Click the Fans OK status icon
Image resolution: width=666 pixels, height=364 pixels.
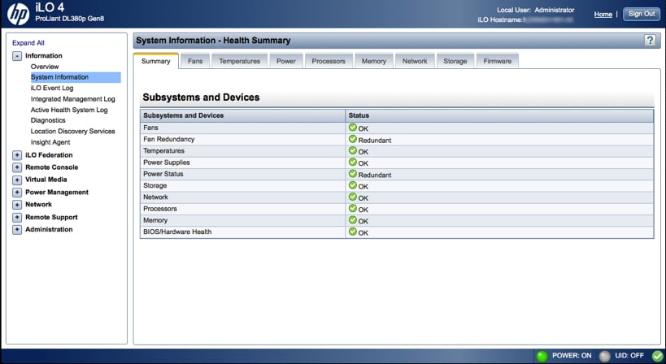click(x=353, y=128)
